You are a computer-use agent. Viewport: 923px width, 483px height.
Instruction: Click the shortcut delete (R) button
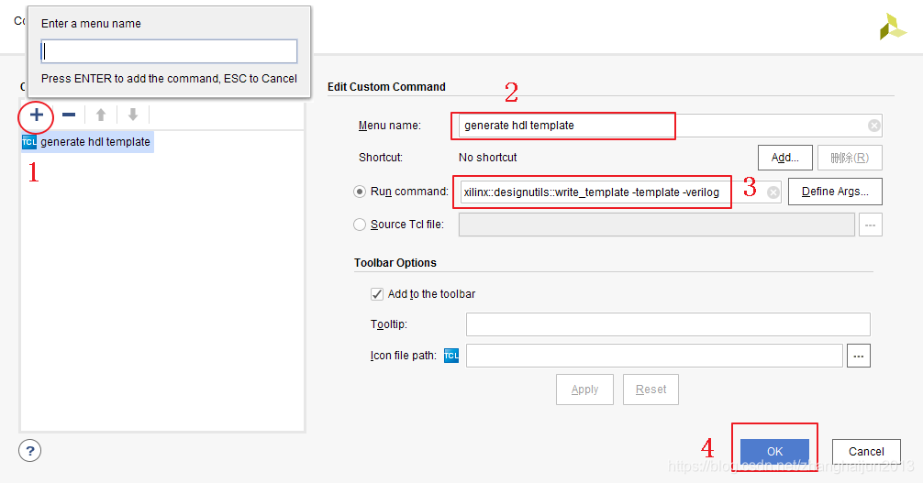(850, 158)
